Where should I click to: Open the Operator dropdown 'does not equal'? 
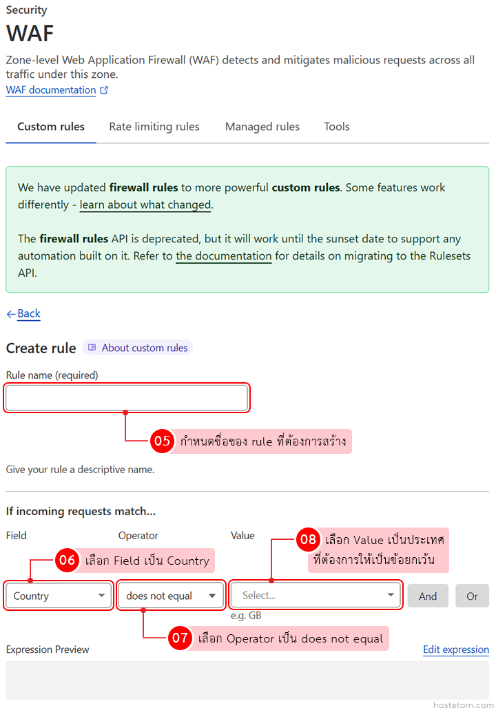171,596
